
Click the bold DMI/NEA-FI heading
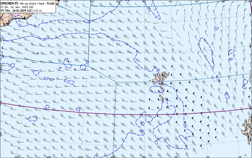[9, 4]
